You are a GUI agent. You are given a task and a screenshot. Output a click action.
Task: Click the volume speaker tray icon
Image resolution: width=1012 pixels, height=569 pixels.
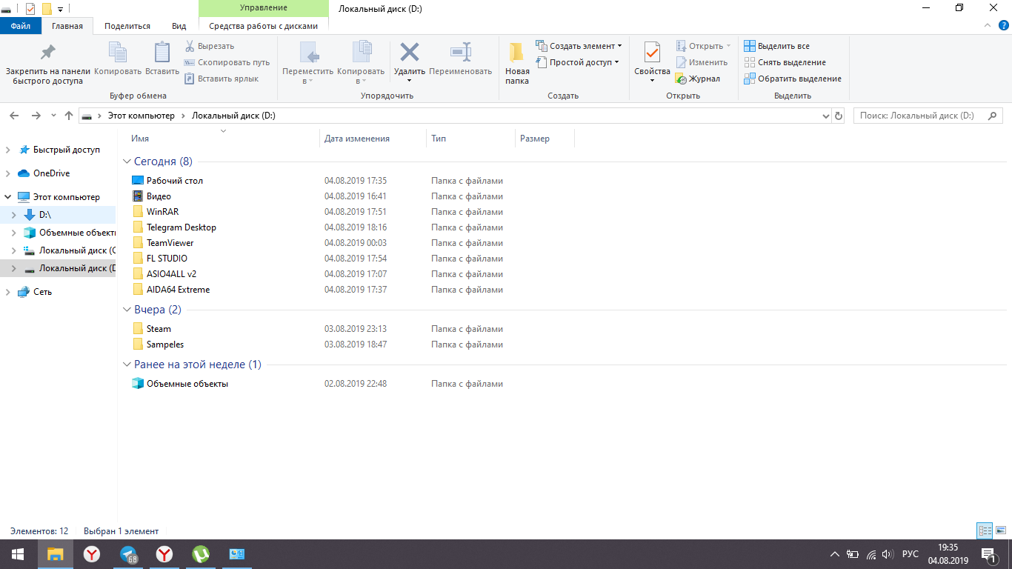(888, 553)
